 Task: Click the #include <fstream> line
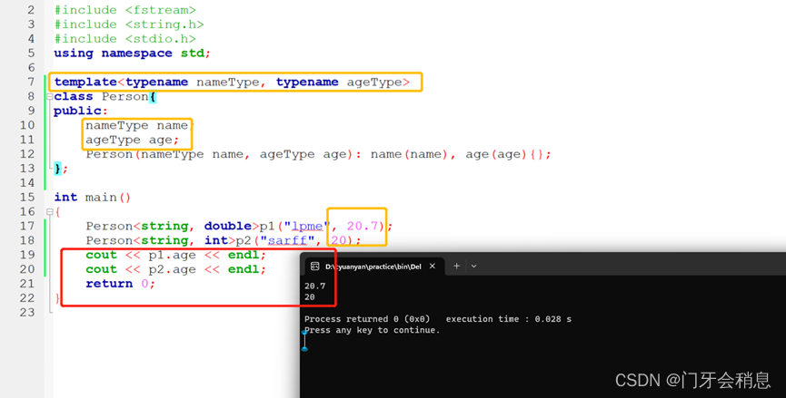click(x=124, y=10)
